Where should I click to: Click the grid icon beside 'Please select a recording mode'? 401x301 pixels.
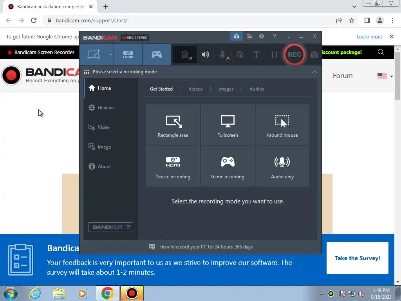point(87,72)
